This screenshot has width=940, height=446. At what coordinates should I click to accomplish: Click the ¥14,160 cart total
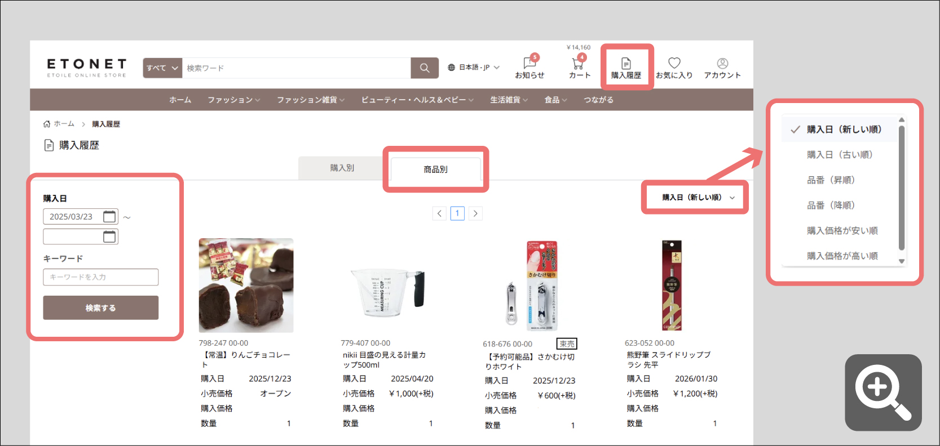click(579, 47)
